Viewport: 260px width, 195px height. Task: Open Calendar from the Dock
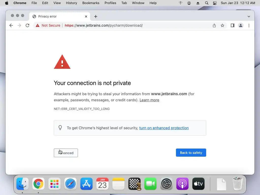point(103,184)
